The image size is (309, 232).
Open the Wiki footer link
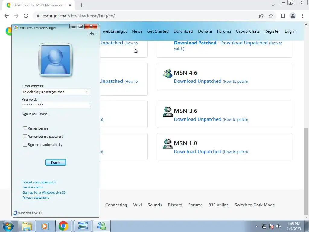(x=137, y=205)
